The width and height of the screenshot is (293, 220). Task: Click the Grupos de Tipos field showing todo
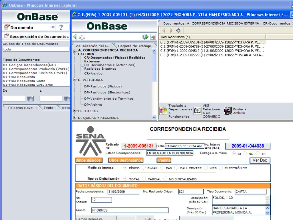click(x=36, y=49)
